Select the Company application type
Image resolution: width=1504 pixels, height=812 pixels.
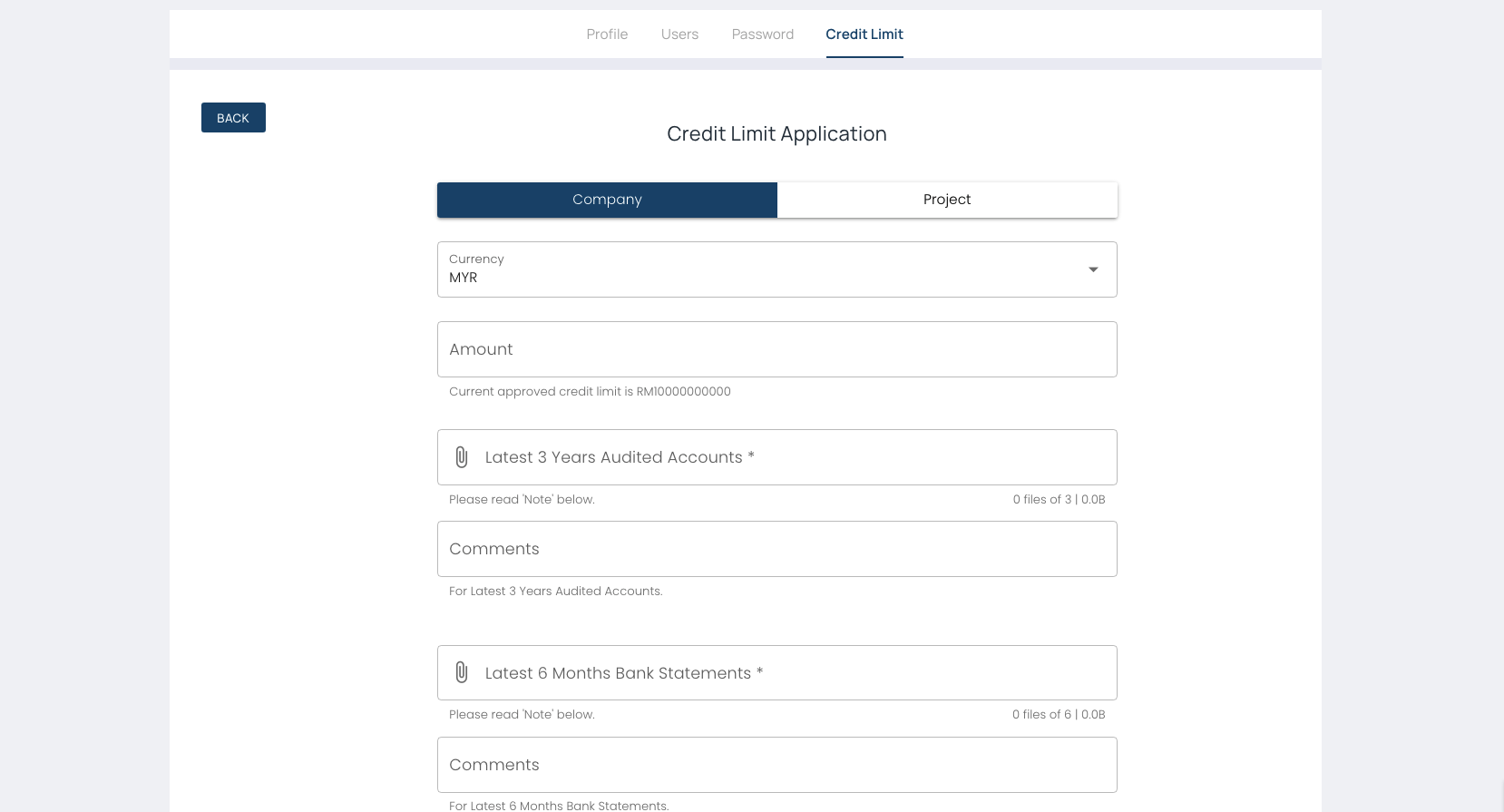[x=607, y=200]
